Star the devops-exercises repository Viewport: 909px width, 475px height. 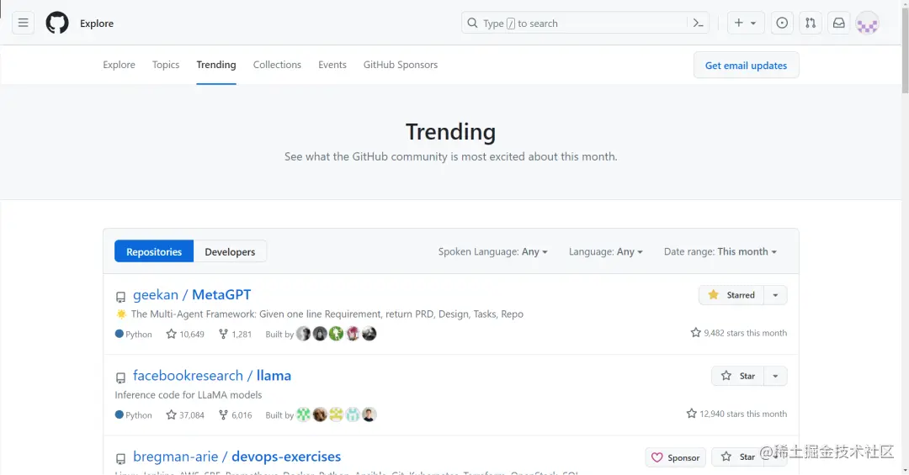(x=738, y=457)
